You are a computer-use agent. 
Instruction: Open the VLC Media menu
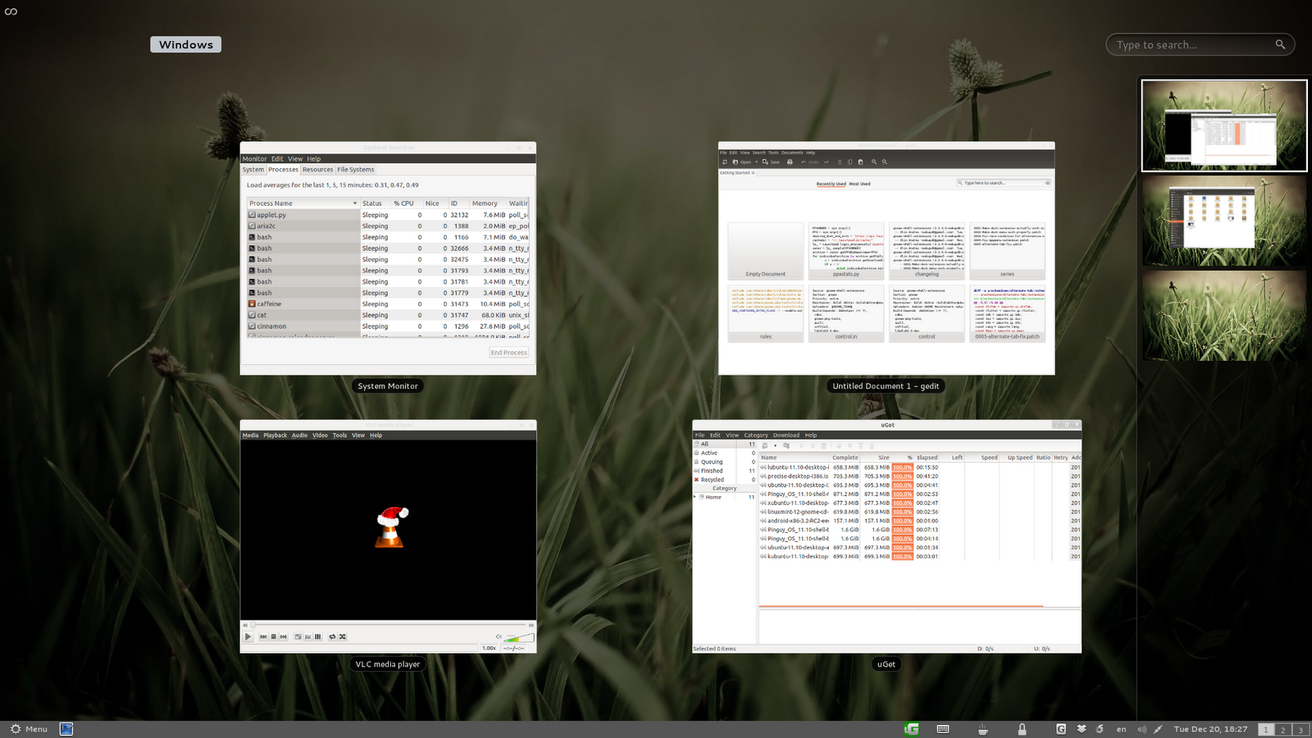250,435
